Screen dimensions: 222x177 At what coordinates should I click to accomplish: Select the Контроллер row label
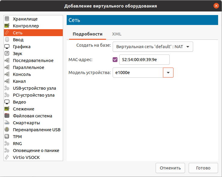[26, 26]
